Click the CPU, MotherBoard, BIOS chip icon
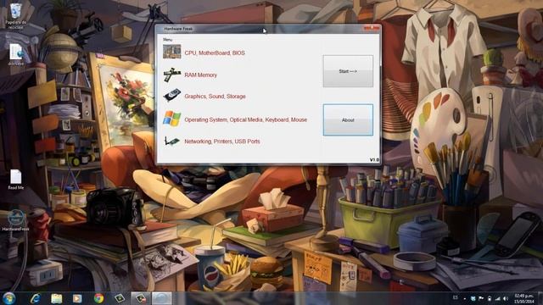The image size is (543, 305). pos(171,52)
